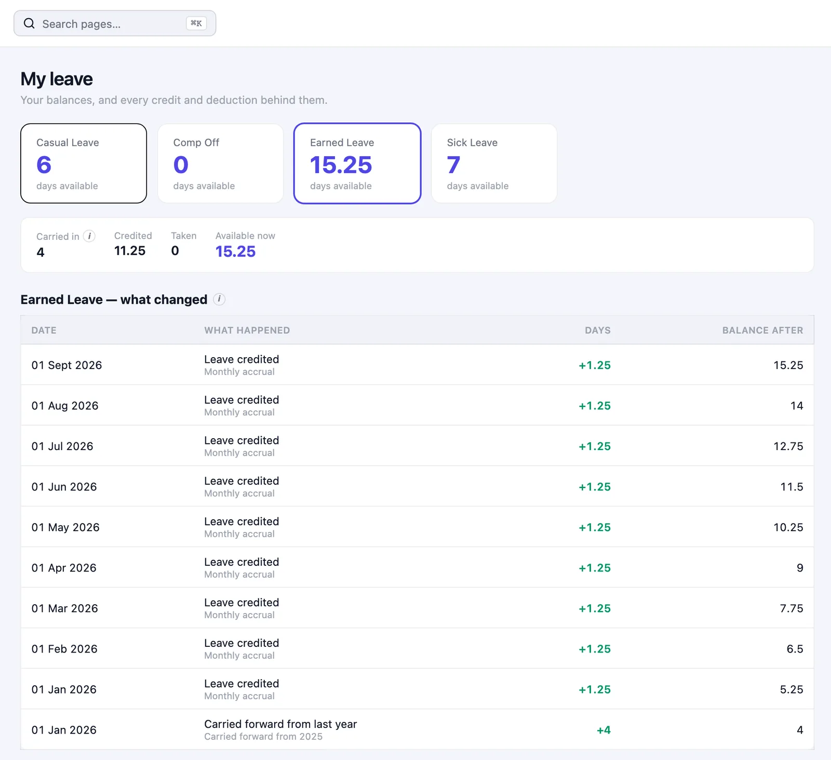Screen dimensions: 831x760
Task: Click the Credited 11.25 summary value
Action: (130, 251)
